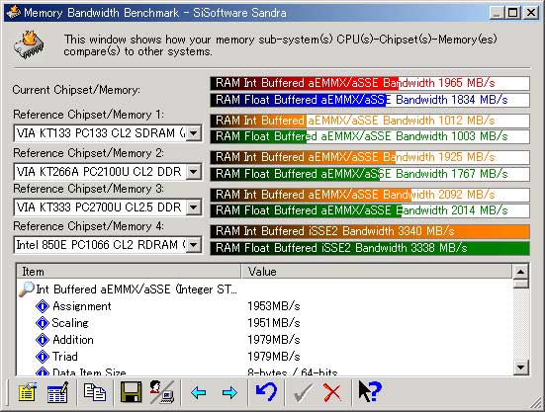
Task: Select the Int Buffered aEMMX/aSSE row
Action: click(136, 289)
